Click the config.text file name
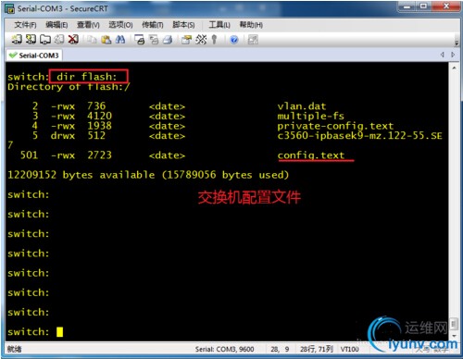This screenshot has width=463, height=359. coord(311,155)
